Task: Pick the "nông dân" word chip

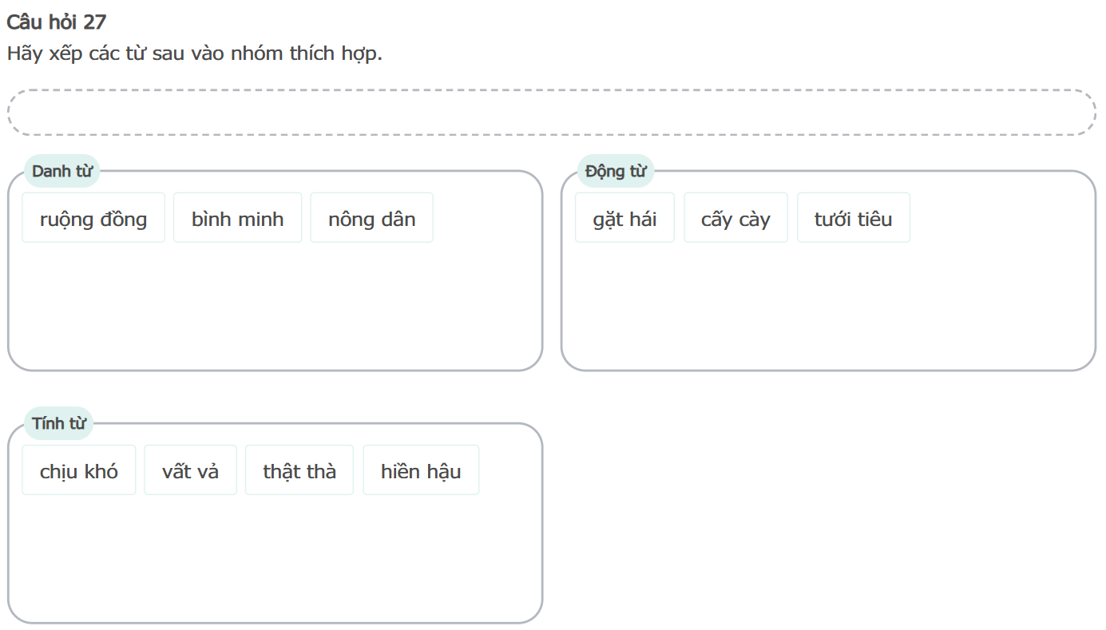Action: click(x=371, y=218)
